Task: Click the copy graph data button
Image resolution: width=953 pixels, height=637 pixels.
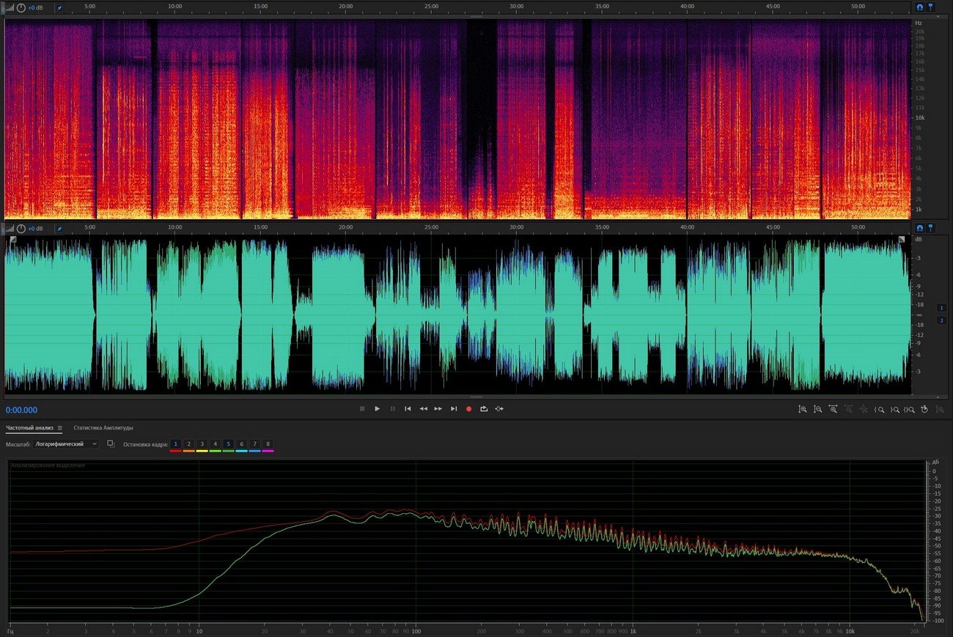Action: click(111, 444)
